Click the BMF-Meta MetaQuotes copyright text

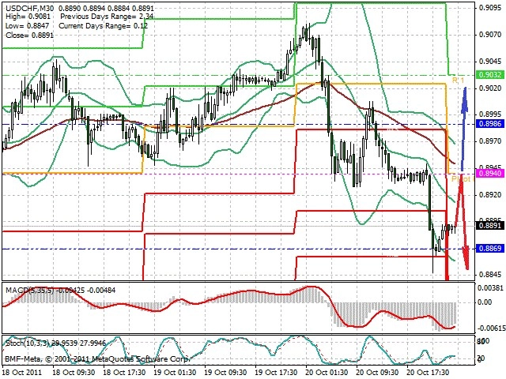coord(97,358)
